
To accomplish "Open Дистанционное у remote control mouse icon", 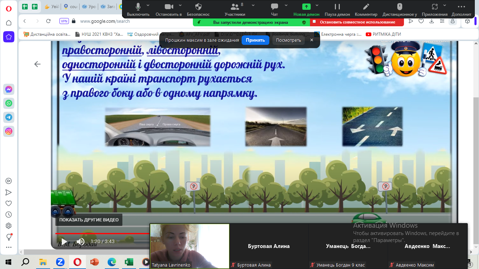I will click(x=399, y=9).
